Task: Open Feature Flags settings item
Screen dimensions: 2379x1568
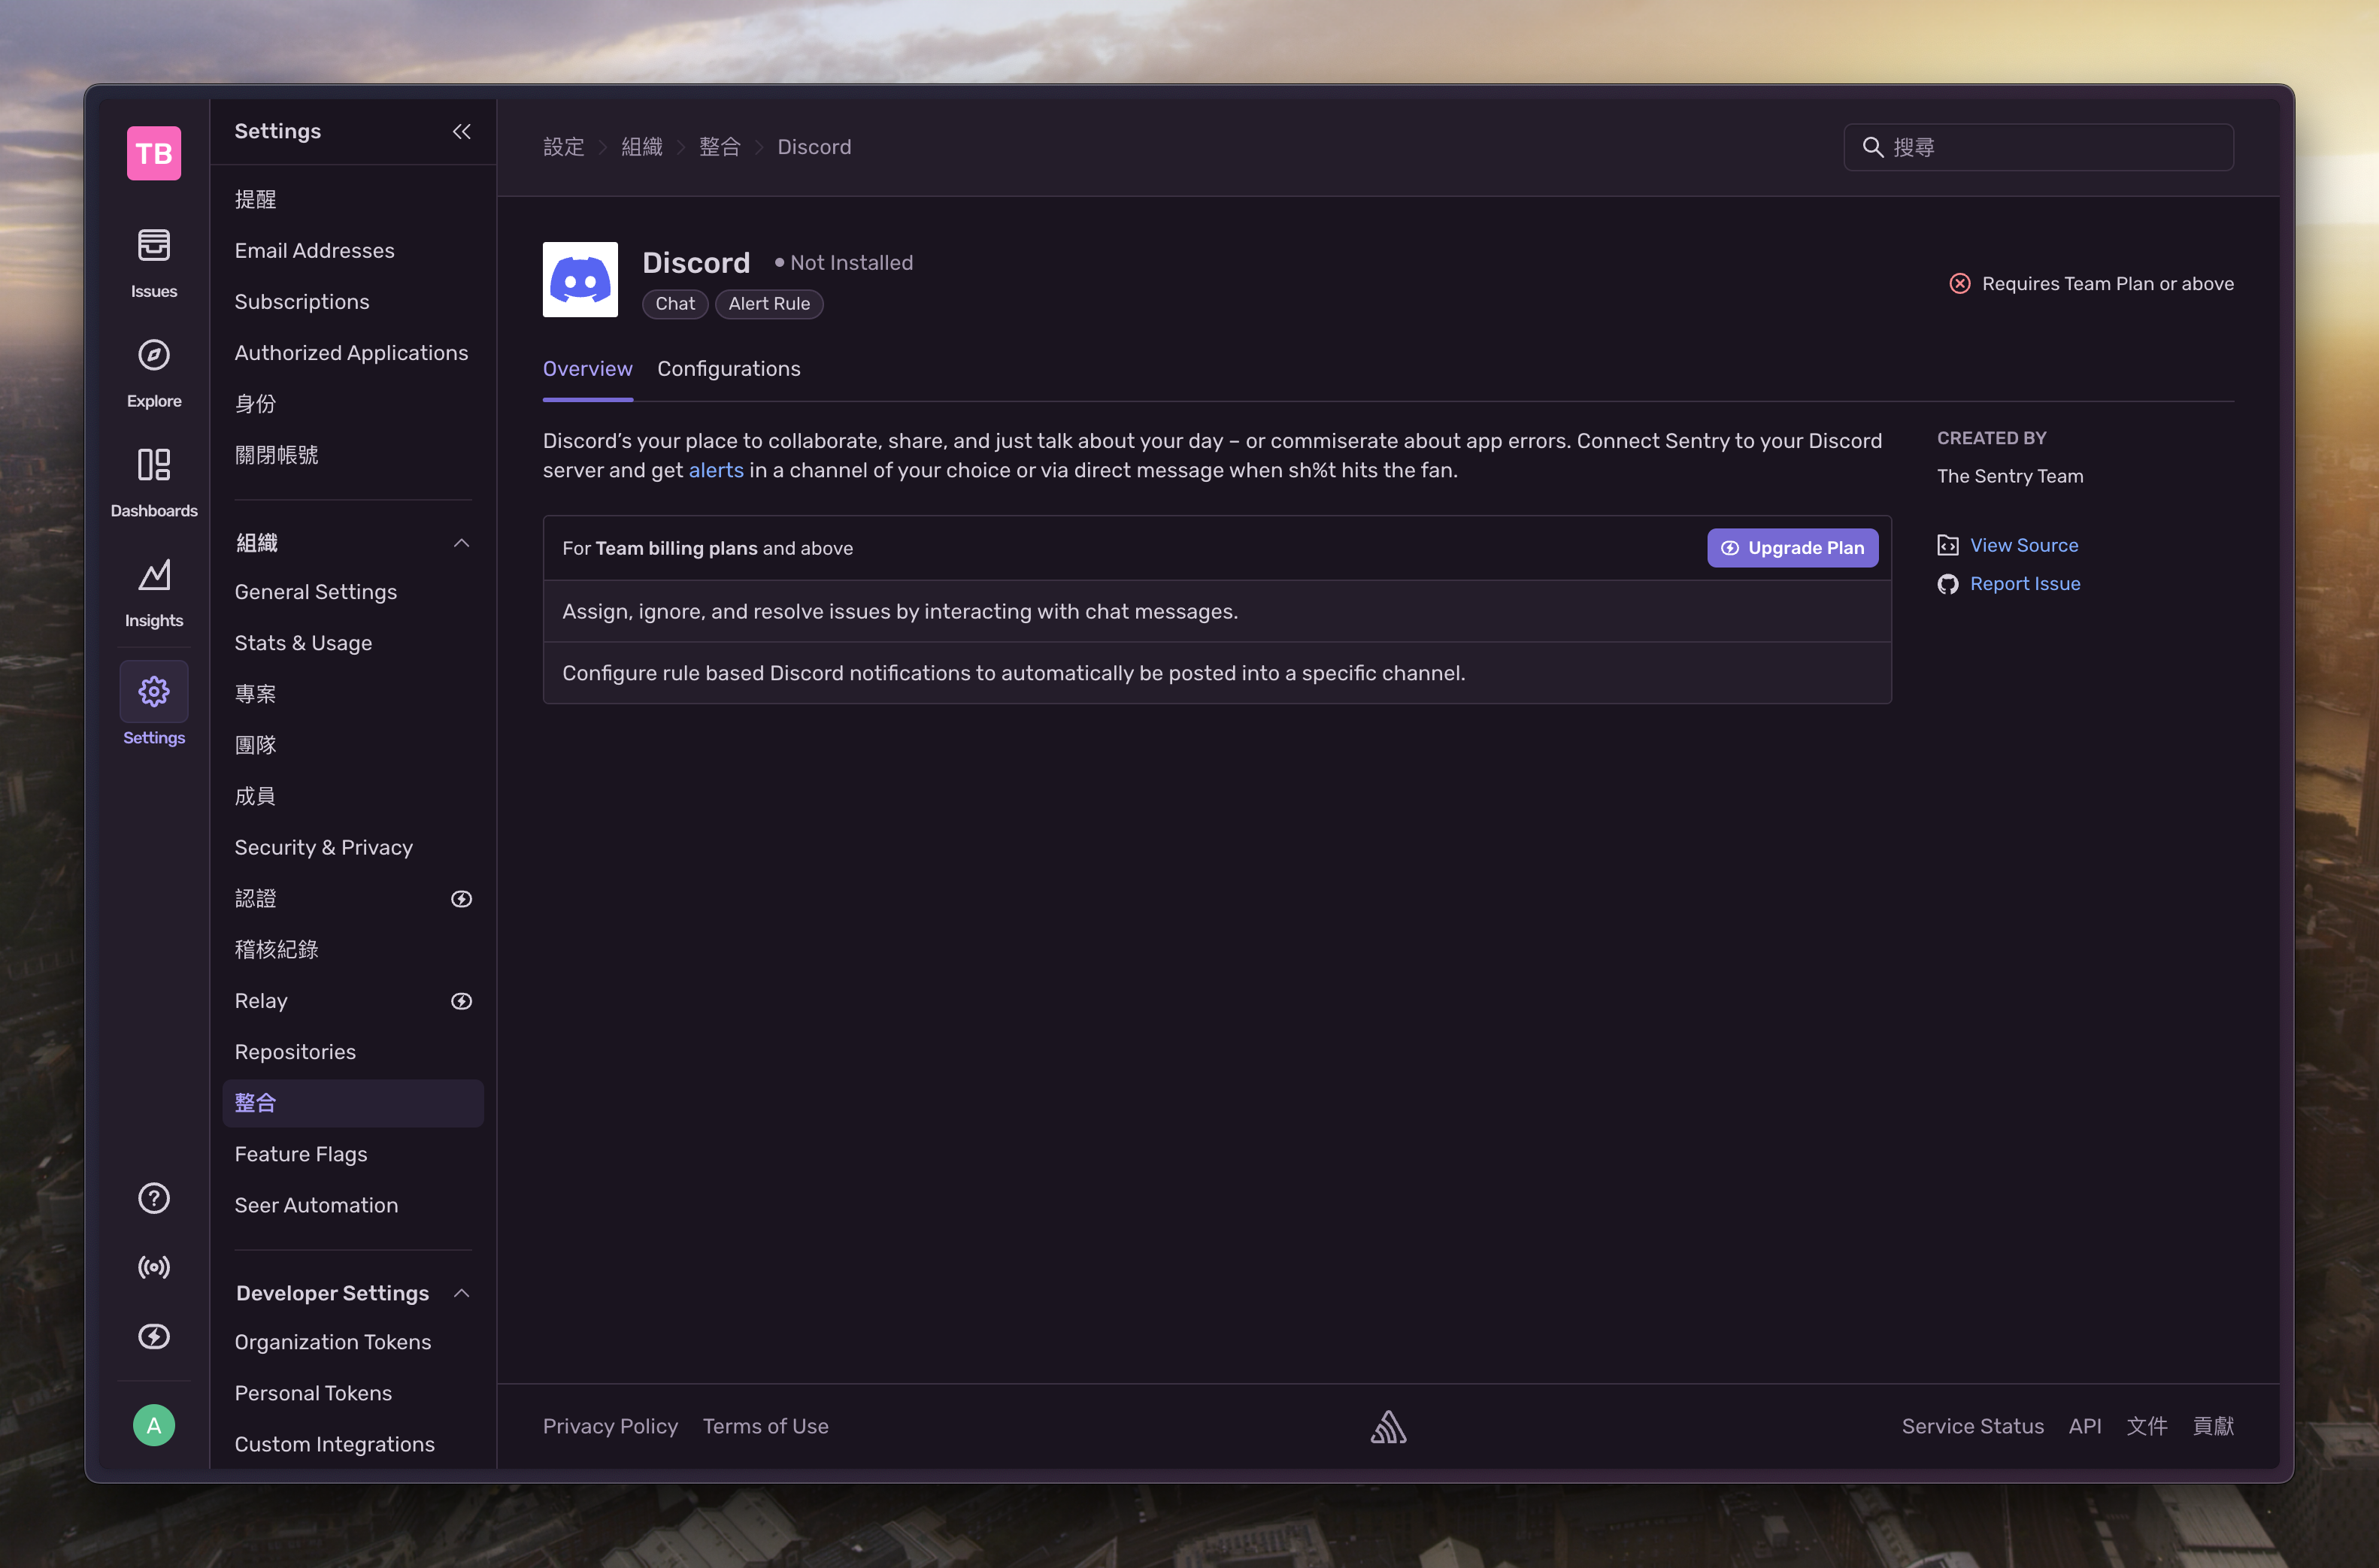Action: 301,1154
